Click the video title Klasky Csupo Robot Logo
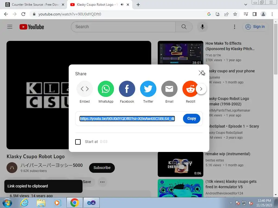This screenshot has width=278, height=208. pyautogui.click(x=36, y=157)
